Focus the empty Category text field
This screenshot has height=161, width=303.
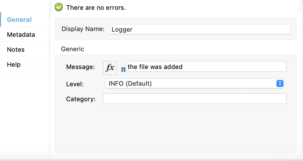tap(195, 99)
